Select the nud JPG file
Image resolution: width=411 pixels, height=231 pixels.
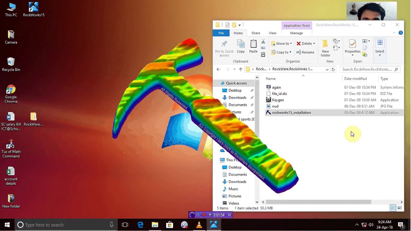[x=275, y=106]
